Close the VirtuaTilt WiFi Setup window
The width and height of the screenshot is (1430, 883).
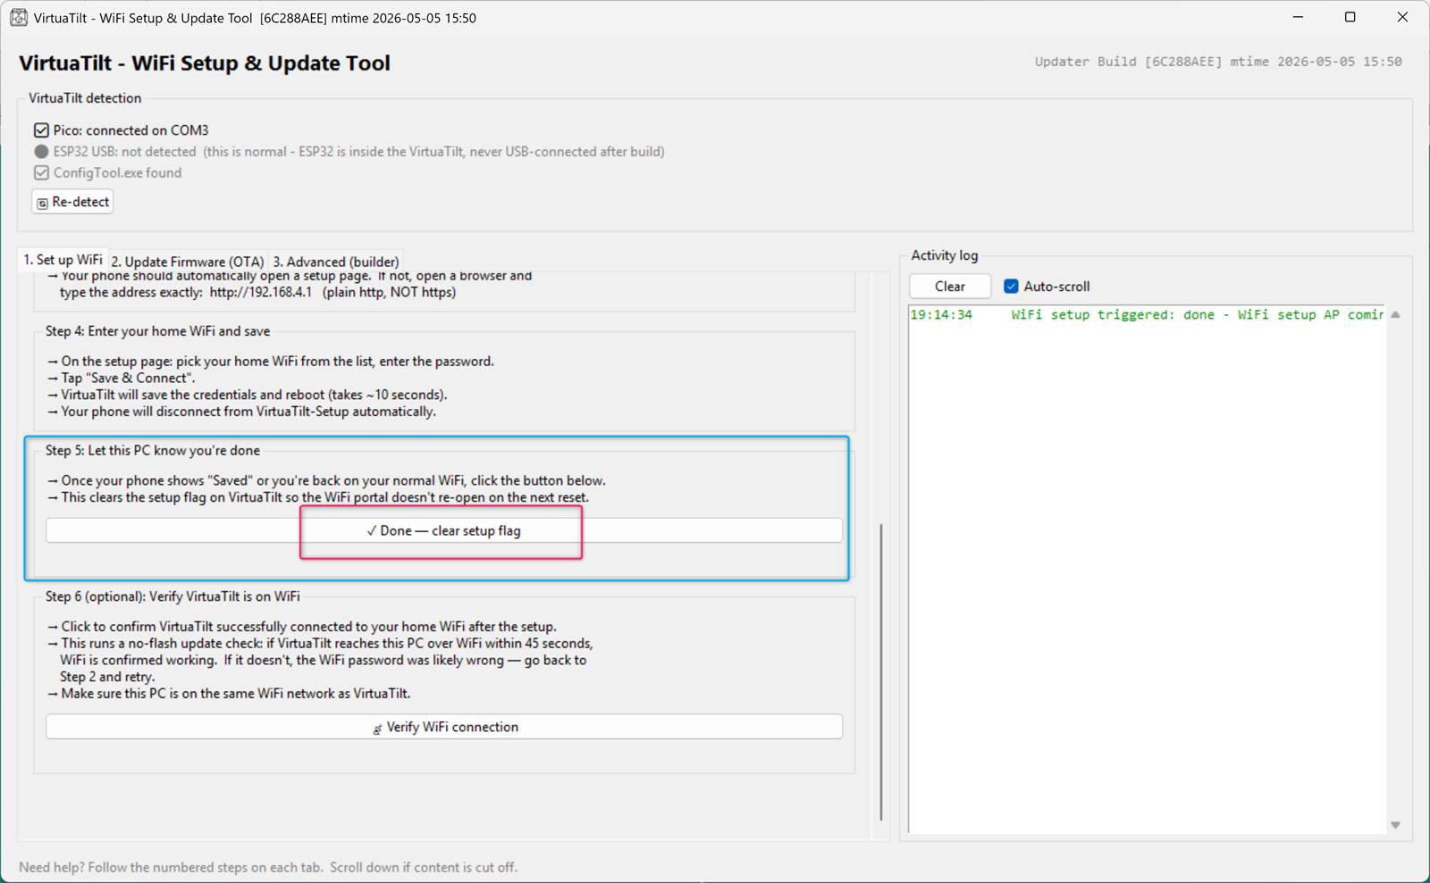tap(1402, 17)
